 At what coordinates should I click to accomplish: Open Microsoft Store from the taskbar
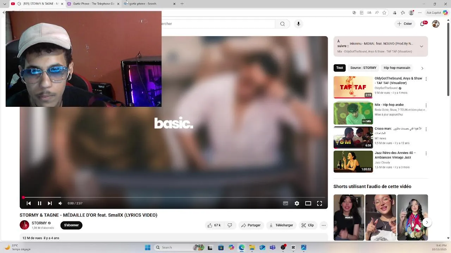click(221, 247)
